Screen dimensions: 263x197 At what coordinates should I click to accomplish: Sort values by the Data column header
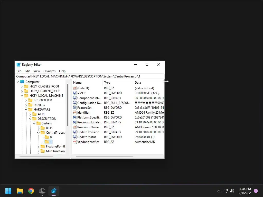tap(149, 82)
